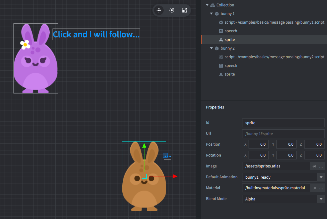Edit Position Z value field

coord(314,144)
